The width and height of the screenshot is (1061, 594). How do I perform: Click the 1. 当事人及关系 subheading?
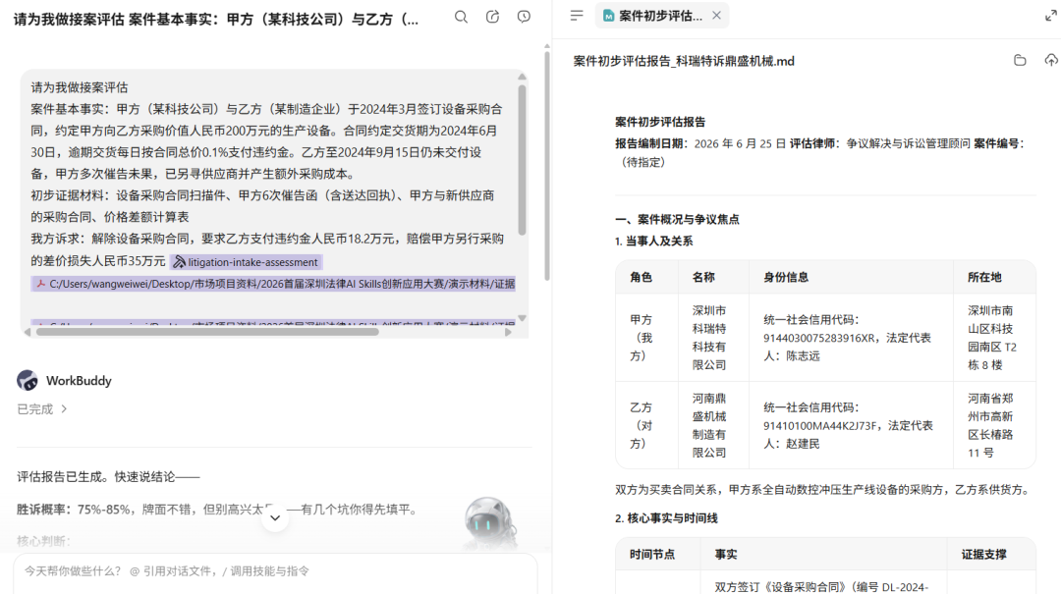[653, 241]
